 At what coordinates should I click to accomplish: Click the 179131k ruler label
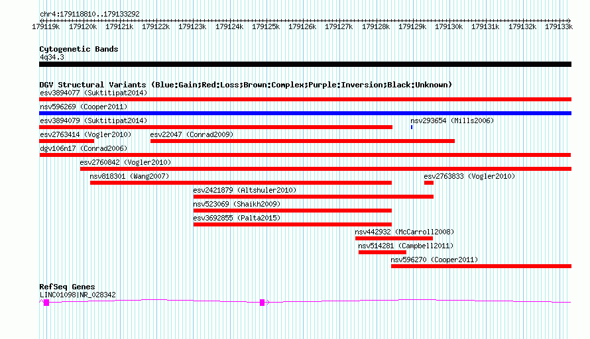click(485, 27)
